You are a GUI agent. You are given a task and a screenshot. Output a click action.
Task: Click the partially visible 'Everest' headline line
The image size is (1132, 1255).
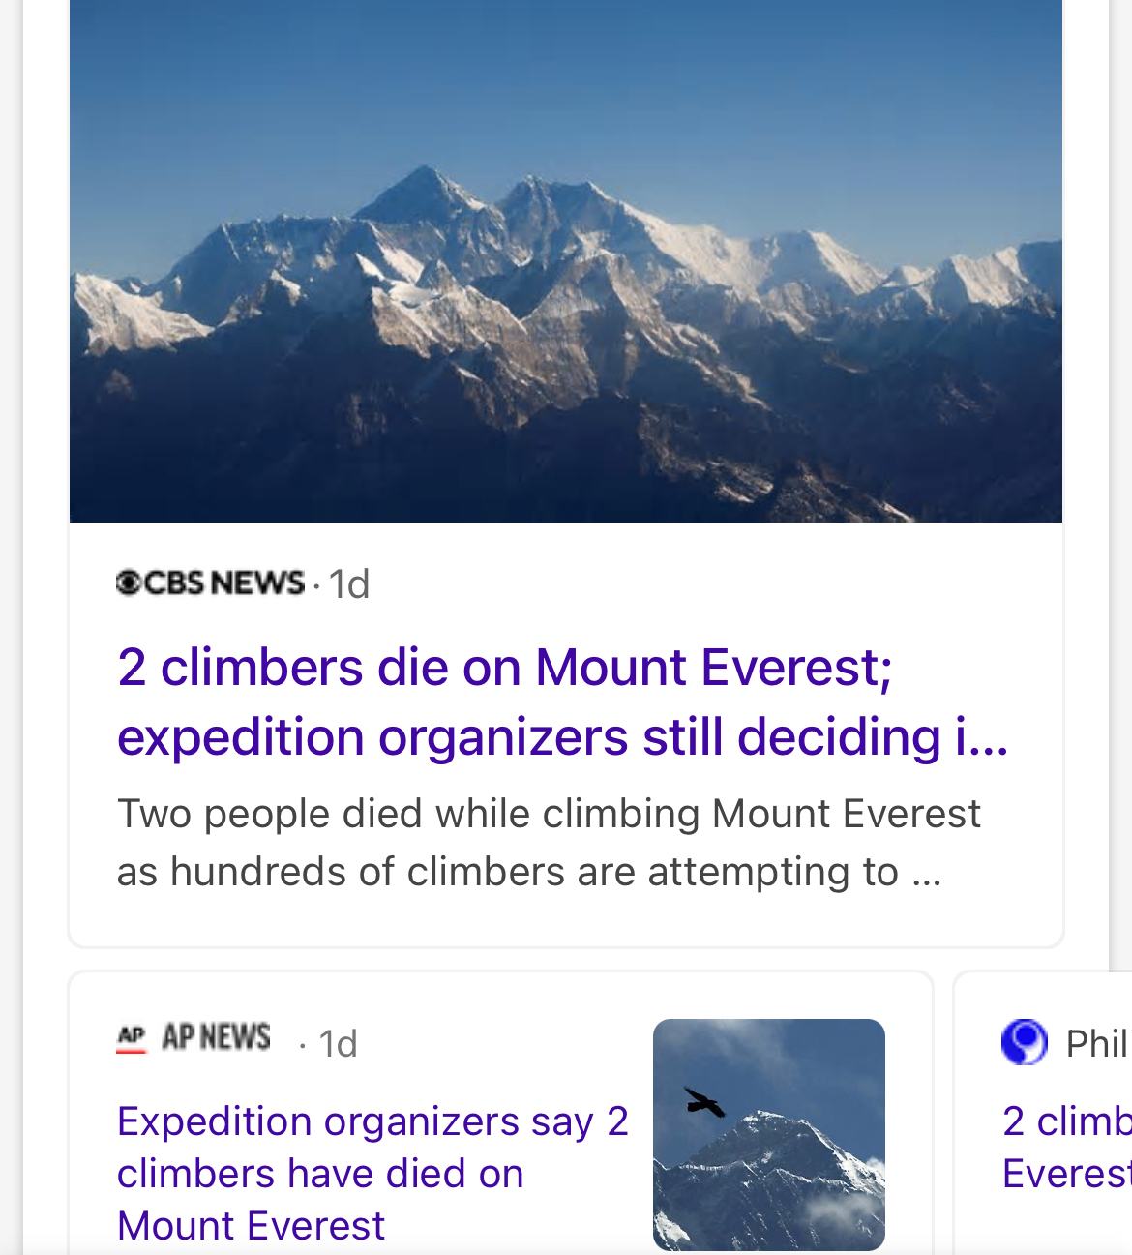pyautogui.click(x=1065, y=1174)
